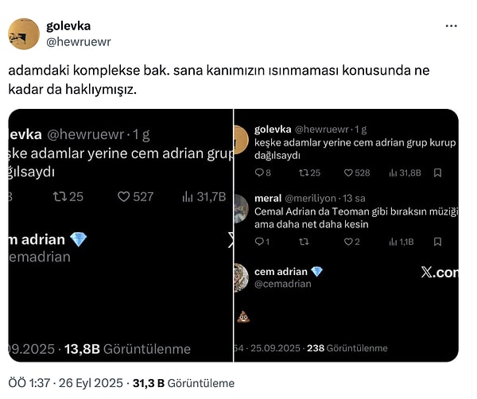Open the golevka display name link
Viewport: 477px width, 399px height.
69,25
